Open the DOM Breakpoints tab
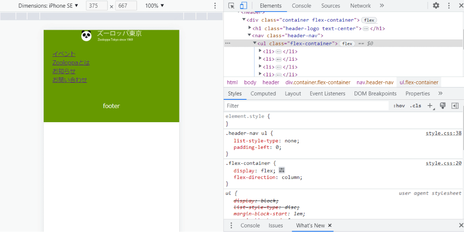 (375, 94)
